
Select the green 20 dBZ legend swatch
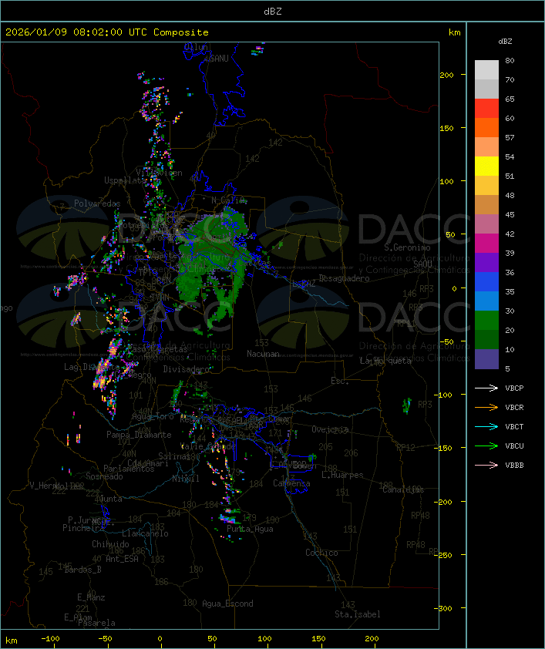[486, 321]
